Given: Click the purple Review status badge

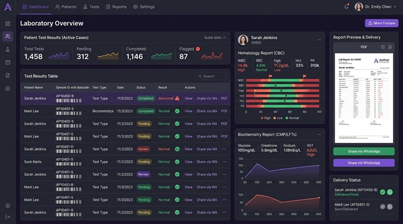Looking at the screenshot, I should tap(144, 174).
